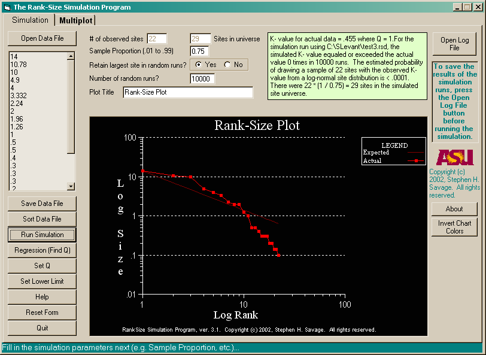Click the Rank-Size Plot chart title
Viewport: 486px width, 355px height.
[257, 125]
